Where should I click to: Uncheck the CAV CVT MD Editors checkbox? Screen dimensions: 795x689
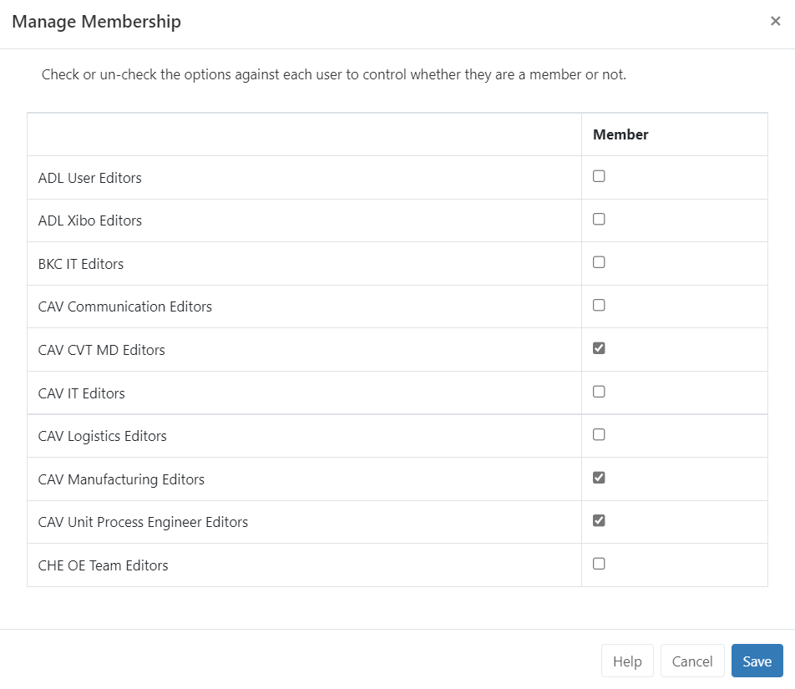tap(599, 348)
